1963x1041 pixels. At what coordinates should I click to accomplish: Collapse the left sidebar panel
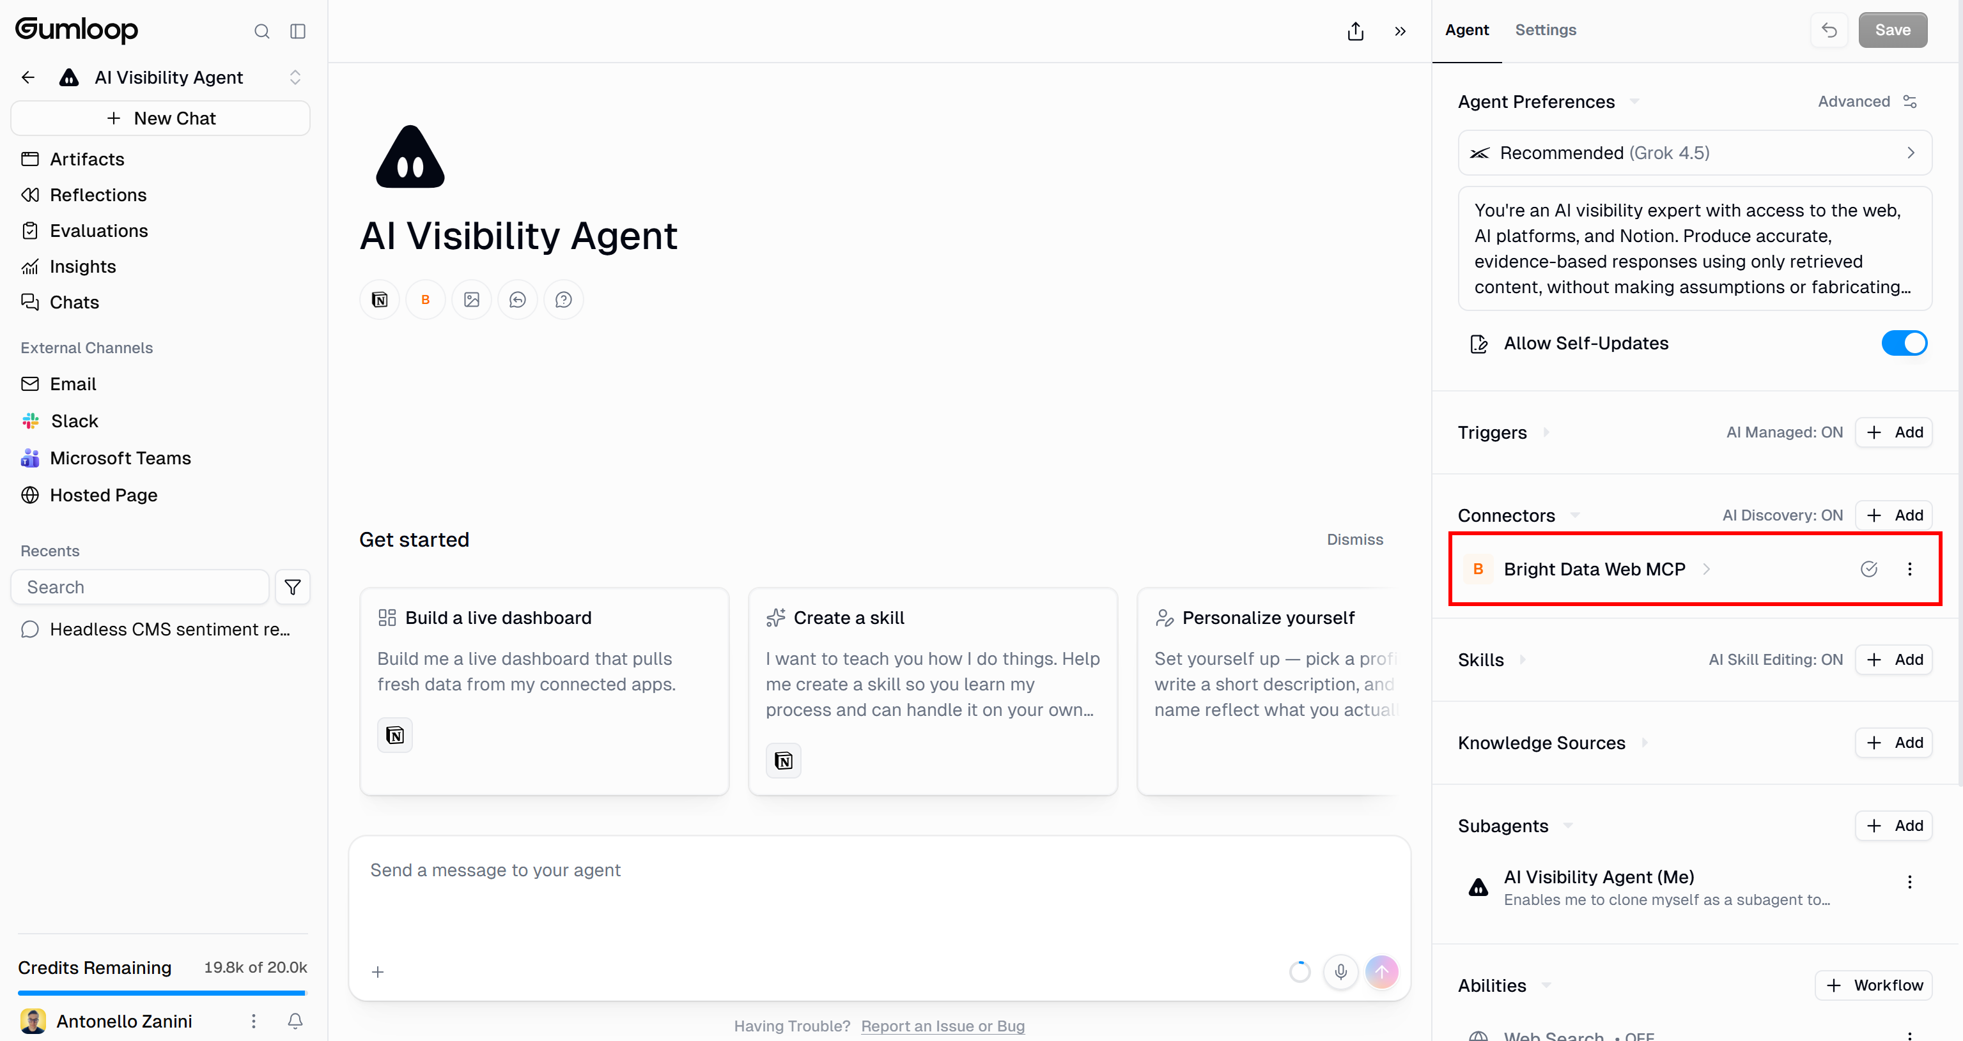pos(298,31)
